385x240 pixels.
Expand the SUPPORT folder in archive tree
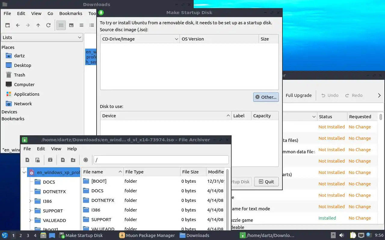[x=30, y=211]
